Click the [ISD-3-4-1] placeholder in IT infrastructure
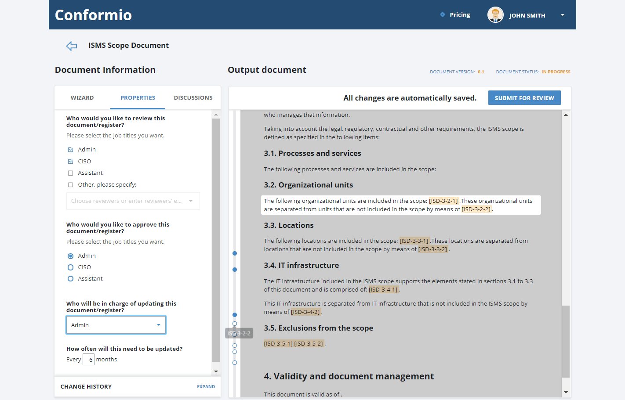The image size is (625, 400). pos(383,290)
